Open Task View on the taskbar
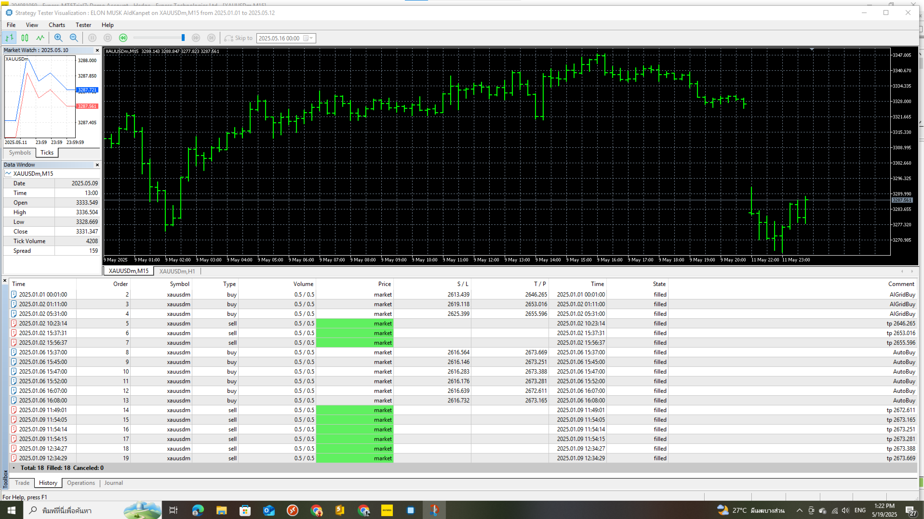924x519 pixels. coord(174,510)
